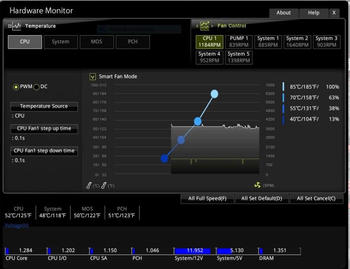Open the Temperature Source dropdown
The width and height of the screenshot is (350, 269).
pos(44,106)
